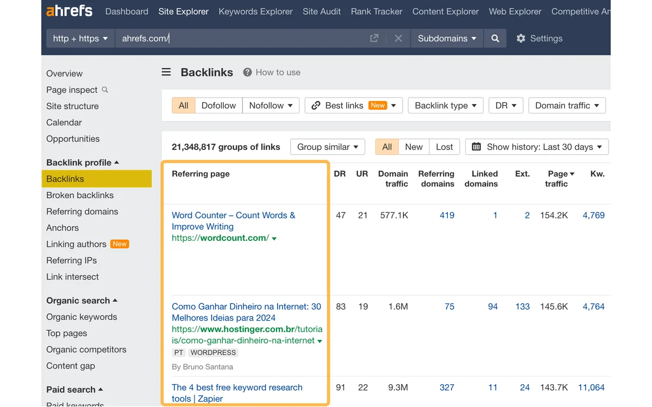Open the Rank Tracker tab

(377, 11)
